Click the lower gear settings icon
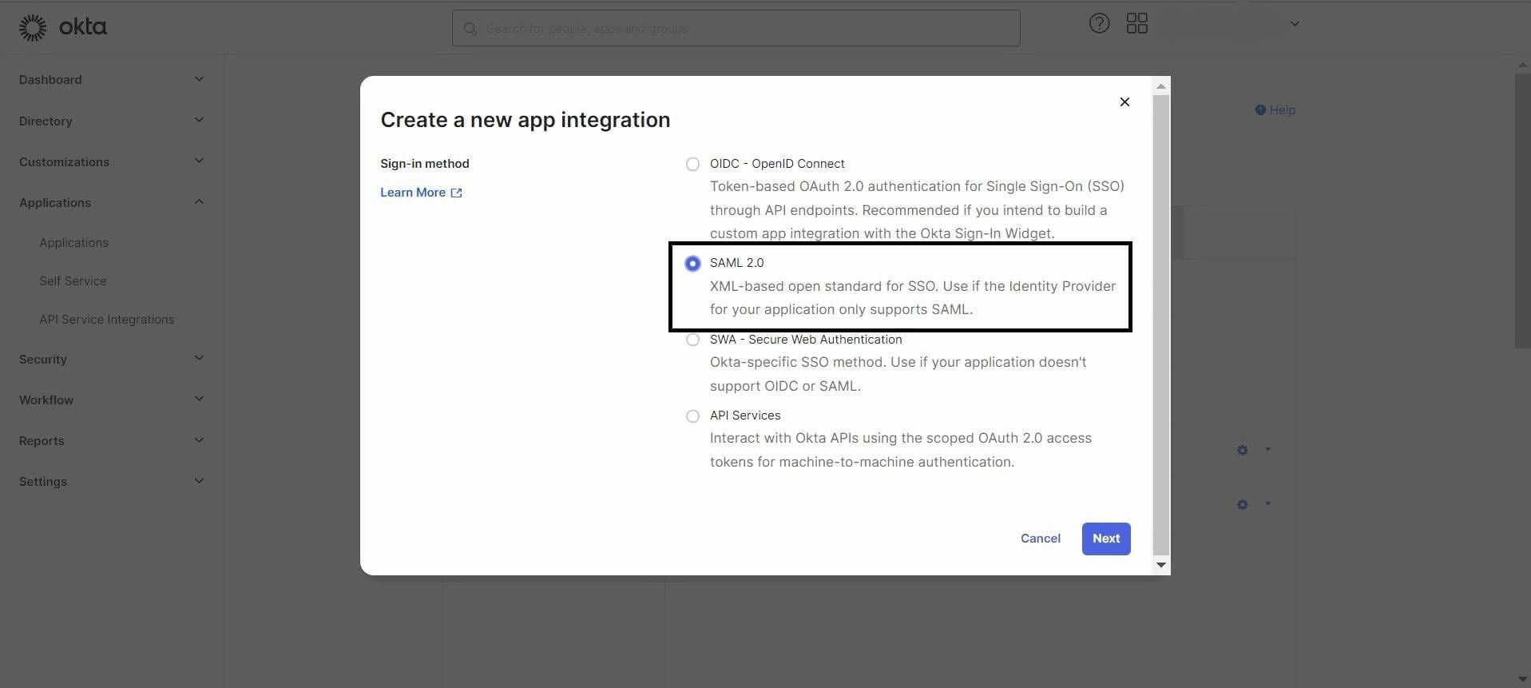Screen dimensions: 1531x688 [1242, 505]
